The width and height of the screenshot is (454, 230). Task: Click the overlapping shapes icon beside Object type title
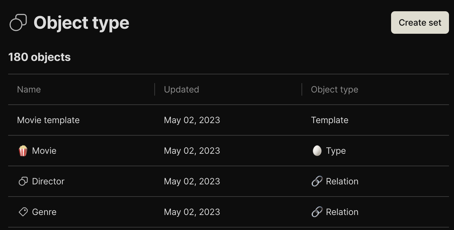[18, 22]
